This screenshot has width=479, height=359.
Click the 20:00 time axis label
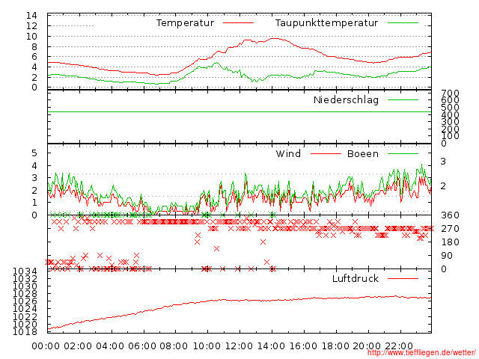pyautogui.click(x=367, y=346)
